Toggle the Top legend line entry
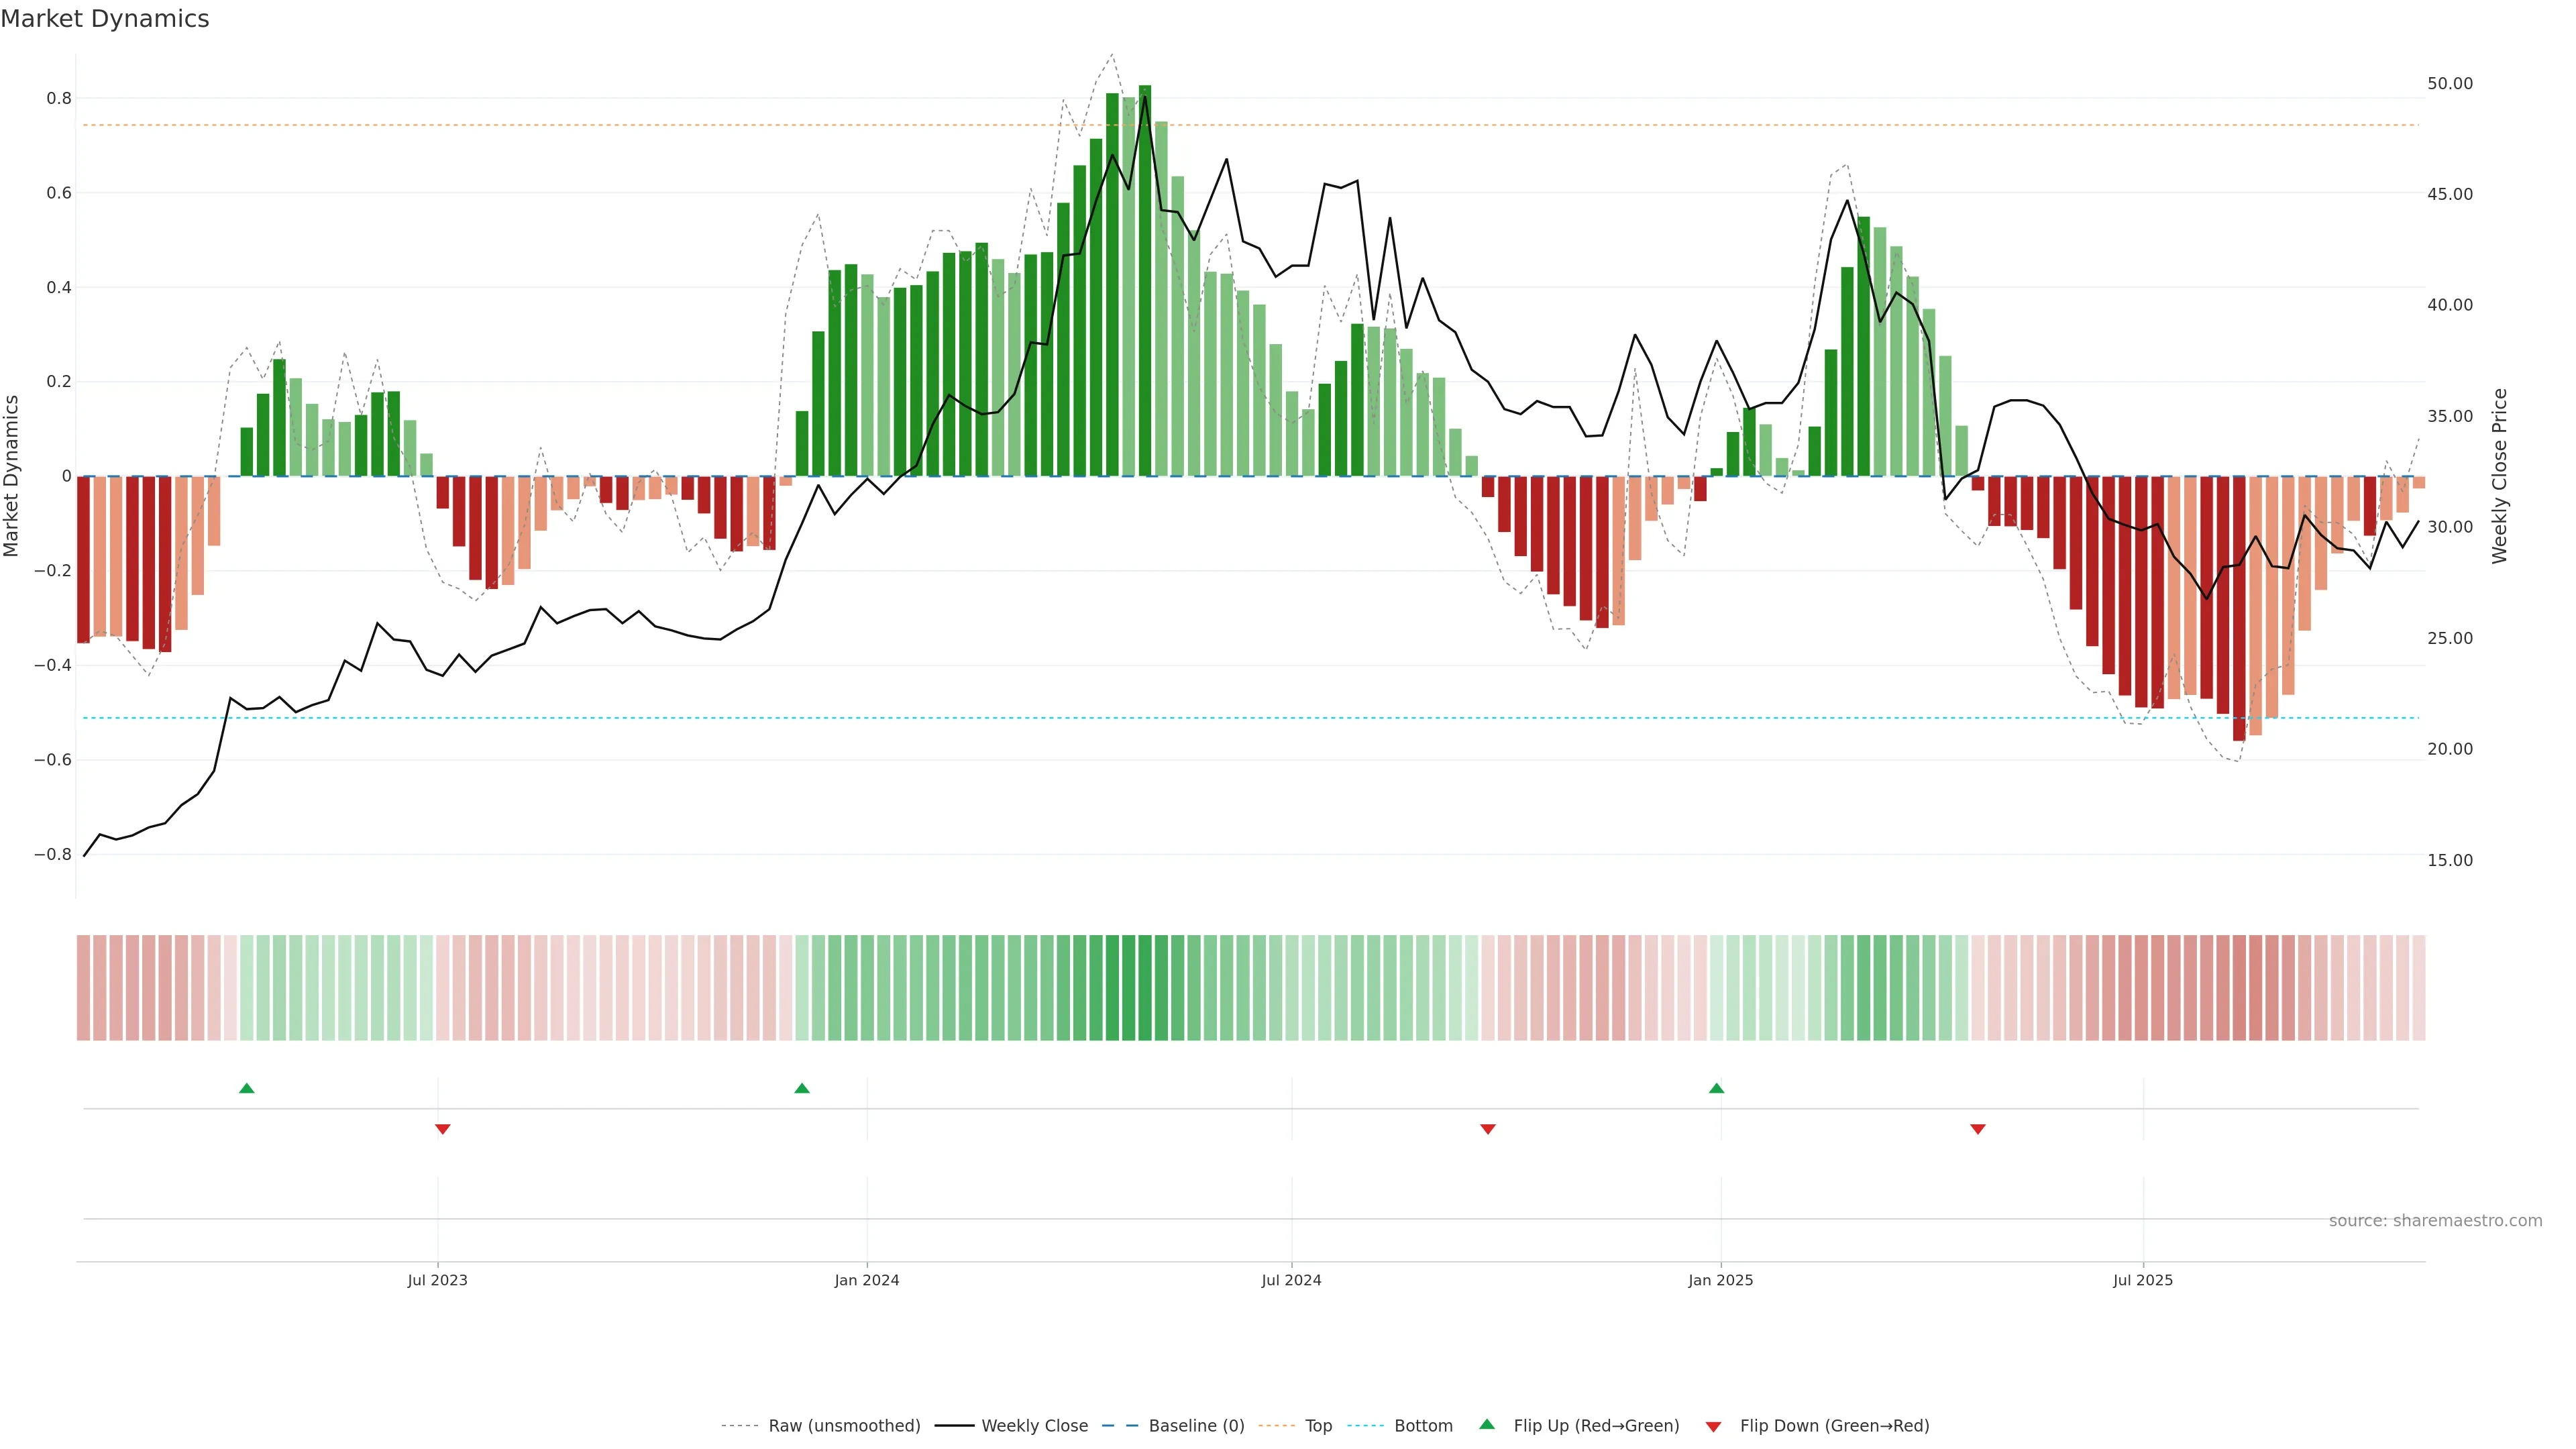The height and width of the screenshot is (1449, 2576). pos(1318,1426)
